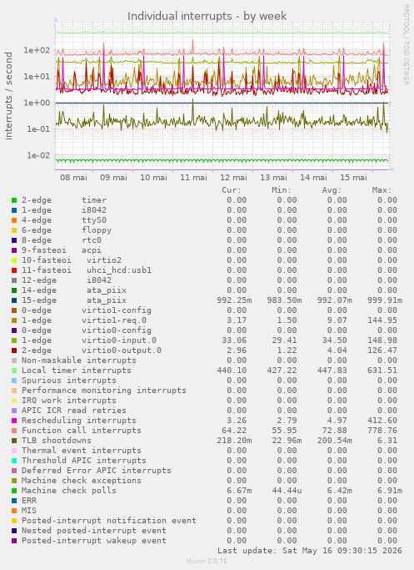Click the 11 mai date label on x-axis
The width and height of the screenshot is (414, 570).
193,178
